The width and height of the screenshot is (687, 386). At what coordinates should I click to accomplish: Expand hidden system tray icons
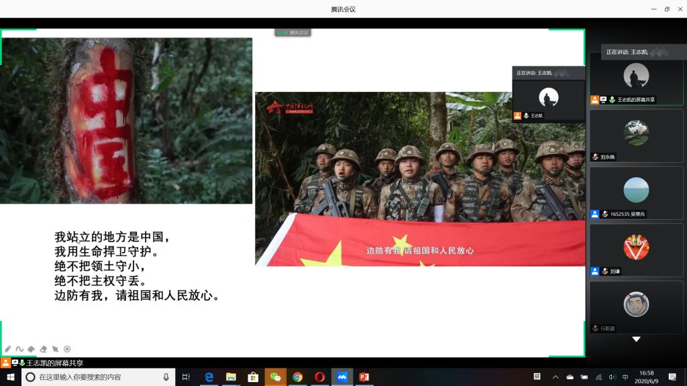click(x=556, y=377)
